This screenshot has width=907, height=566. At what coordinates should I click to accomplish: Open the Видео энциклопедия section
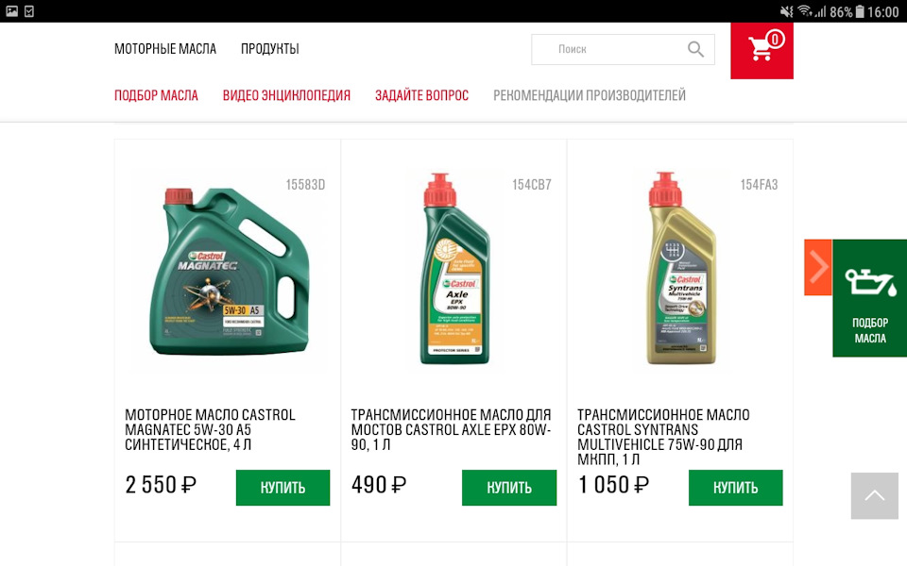(286, 95)
